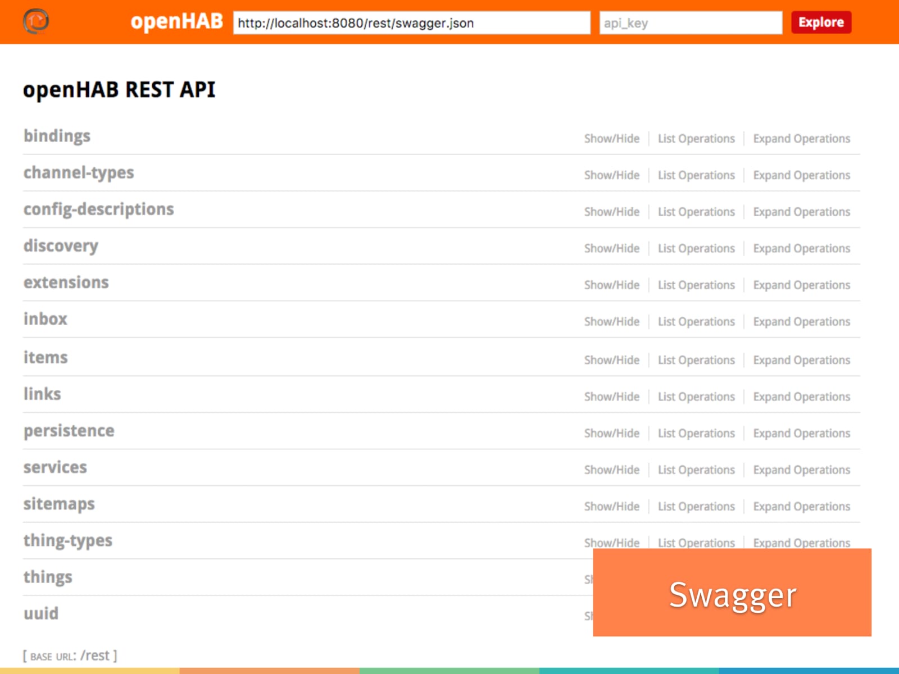List Operations for persistence

point(696,434)
